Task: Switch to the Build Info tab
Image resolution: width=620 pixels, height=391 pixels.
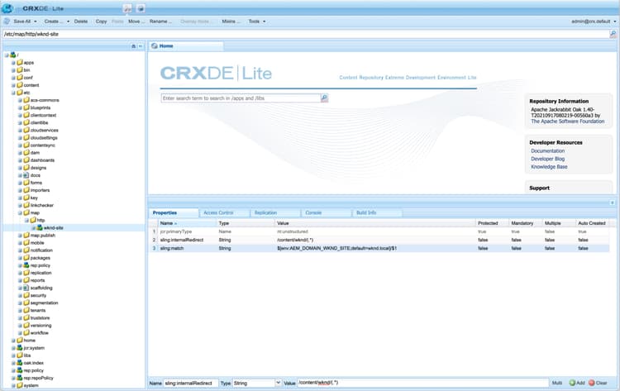Action: (x=377, y=212)
